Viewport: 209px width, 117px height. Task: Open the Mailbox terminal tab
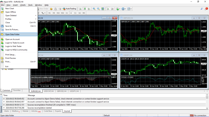pos(16,111)
